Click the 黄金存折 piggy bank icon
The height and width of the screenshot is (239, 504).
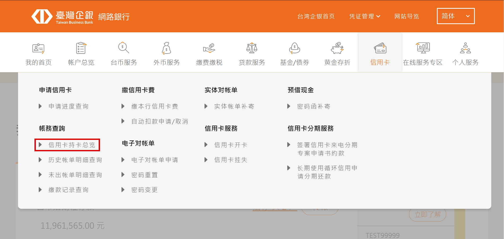pos(337,48)
